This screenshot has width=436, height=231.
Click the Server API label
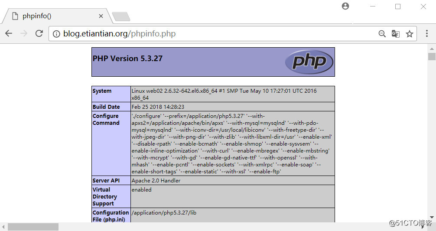(106, 180)
